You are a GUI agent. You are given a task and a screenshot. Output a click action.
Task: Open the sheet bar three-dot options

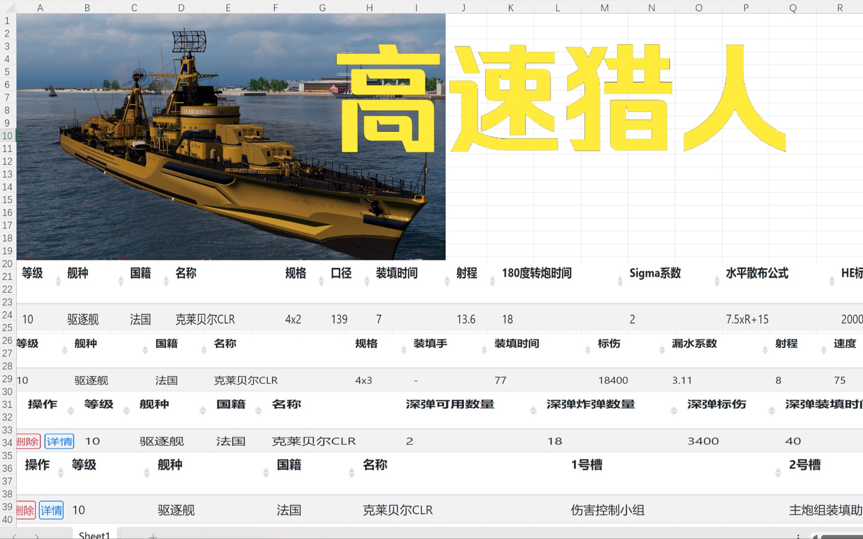pos(798,536)
